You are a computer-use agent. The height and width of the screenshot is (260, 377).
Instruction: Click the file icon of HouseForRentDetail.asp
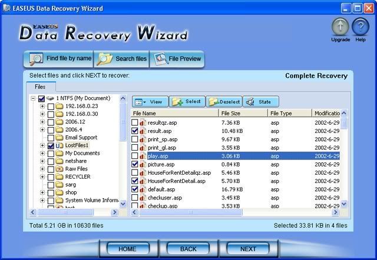click(143, 181)
